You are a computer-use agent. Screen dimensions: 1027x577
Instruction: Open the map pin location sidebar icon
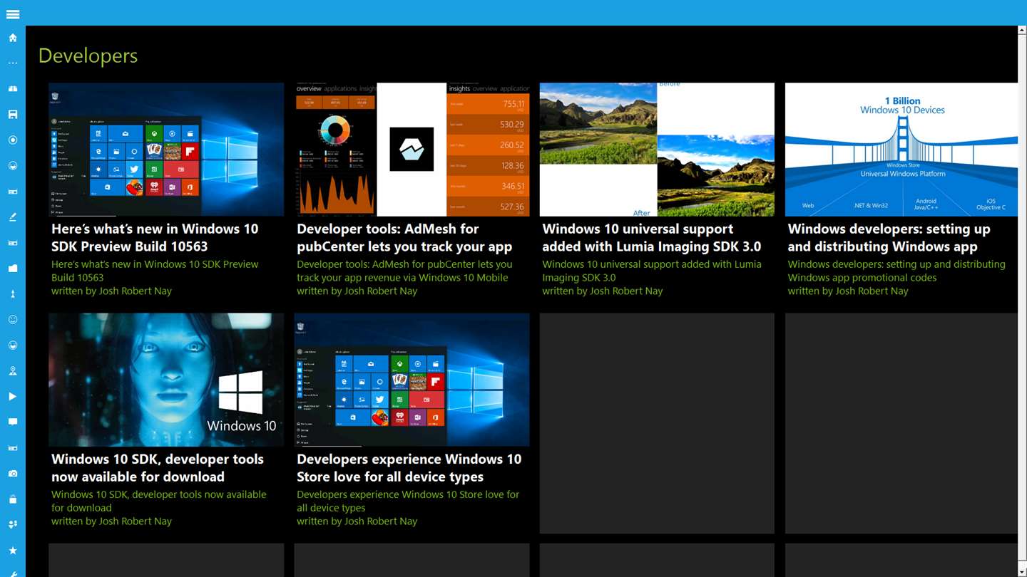[13, 371]
